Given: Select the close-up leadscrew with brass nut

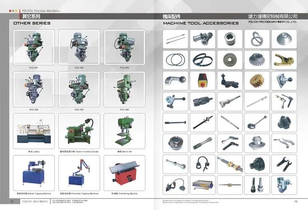Looking at the screenshot, I should [x=230, y=164].
